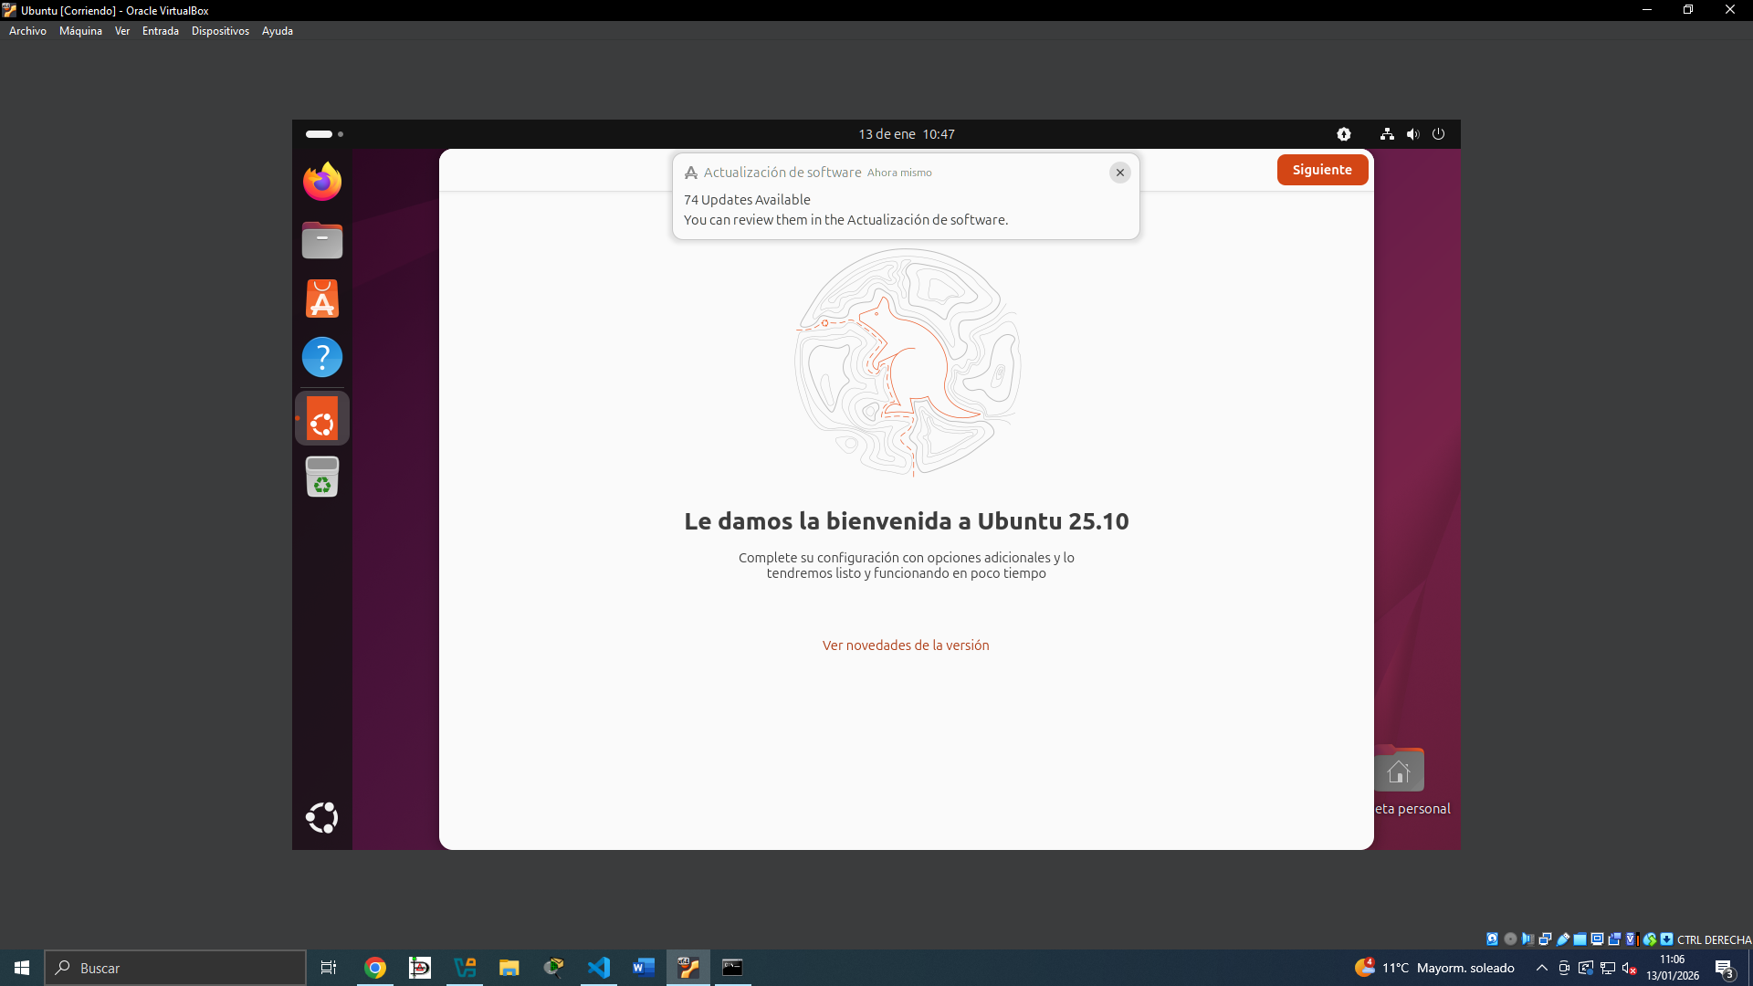Click VirtualBox display status icon

[x=1597, y=939]
